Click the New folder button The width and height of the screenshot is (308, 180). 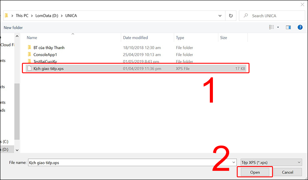click(13, 27)
